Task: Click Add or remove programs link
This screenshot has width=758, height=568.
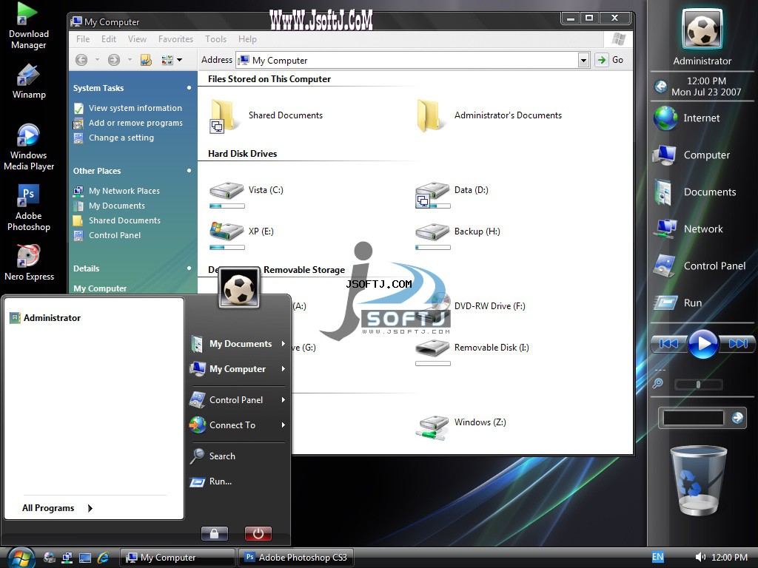Action: click(x=135, y=124)
